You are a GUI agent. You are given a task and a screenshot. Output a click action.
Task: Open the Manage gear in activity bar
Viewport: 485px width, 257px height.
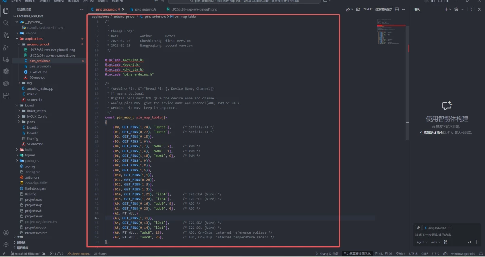[x=6, y=244]
